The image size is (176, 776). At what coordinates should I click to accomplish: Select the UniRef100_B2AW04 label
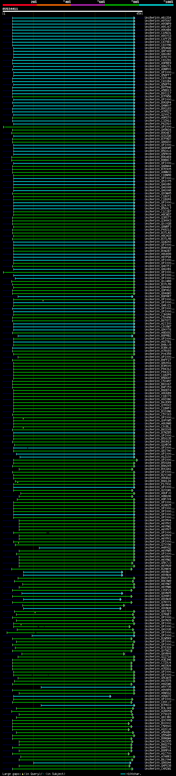(158, 569)
